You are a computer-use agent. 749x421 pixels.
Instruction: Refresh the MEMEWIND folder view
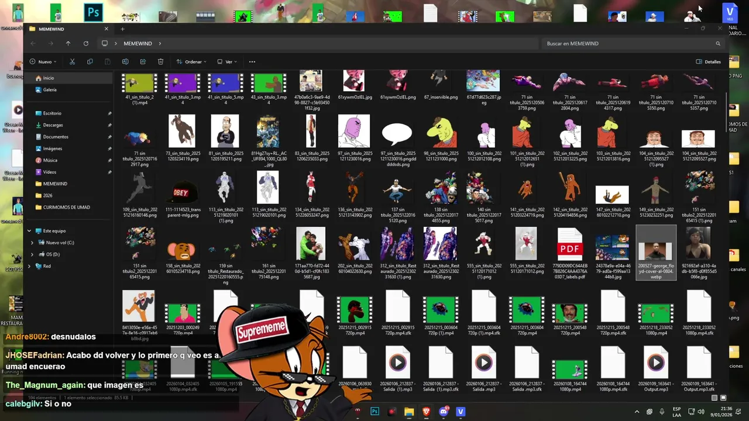coord(85,43)
